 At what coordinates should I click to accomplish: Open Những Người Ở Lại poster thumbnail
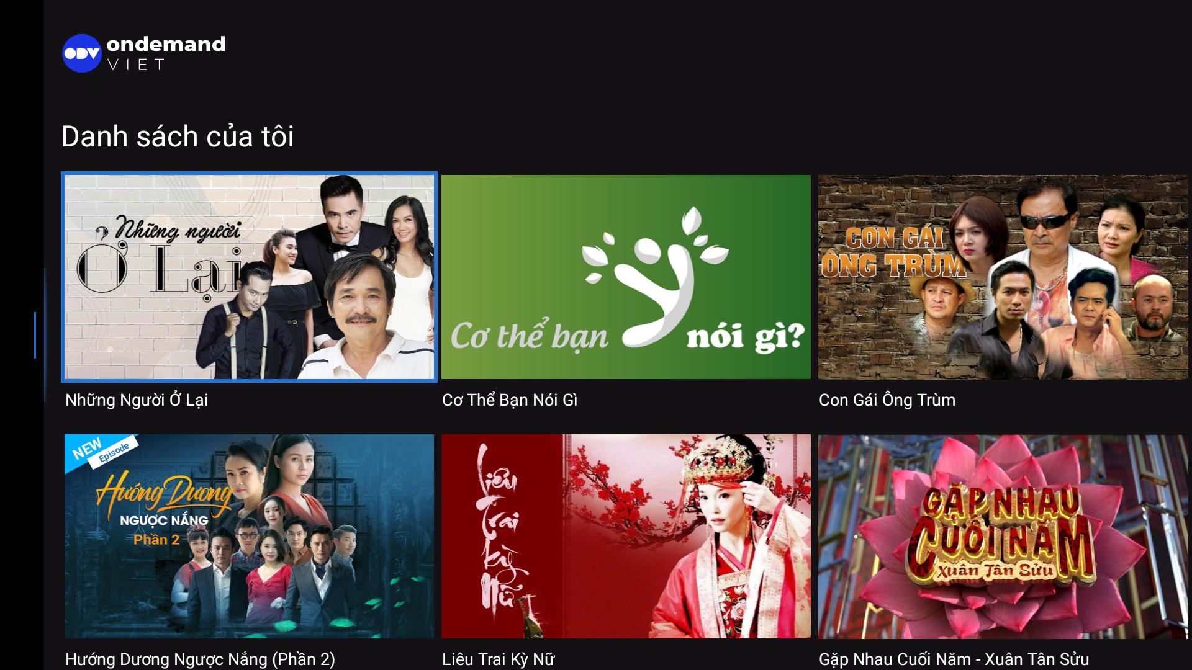click(249, 277)
